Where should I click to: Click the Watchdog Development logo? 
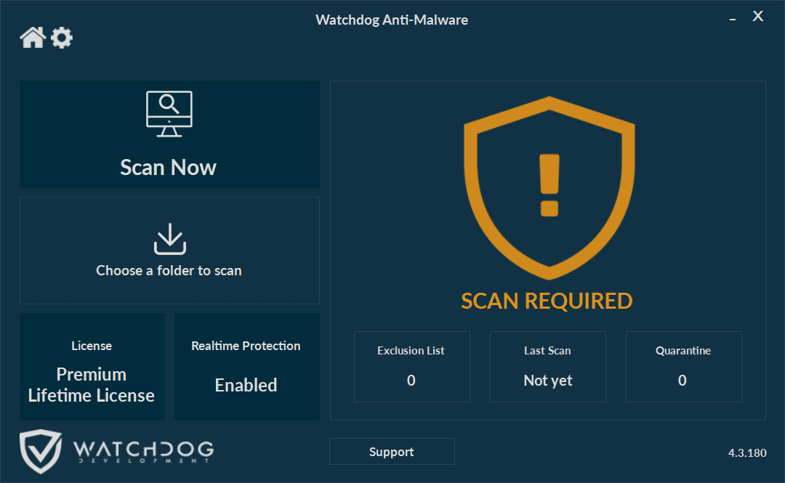[x=116, y=451]
